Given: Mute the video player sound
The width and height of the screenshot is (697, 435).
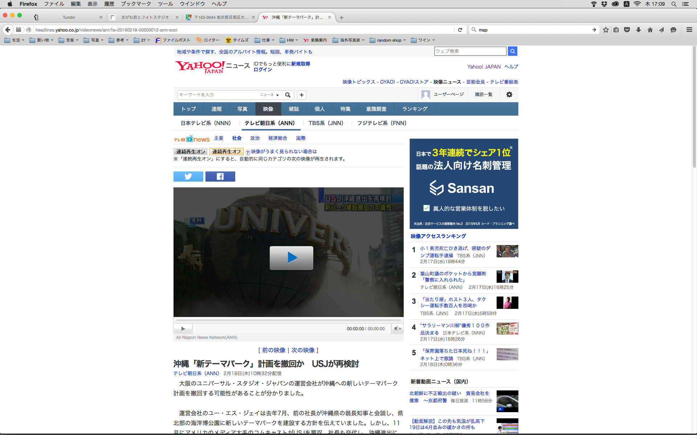Looking at the screenshot, I should point(397,329).
